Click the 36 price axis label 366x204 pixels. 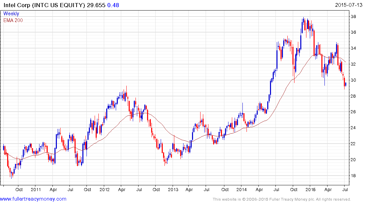[353, 32]
